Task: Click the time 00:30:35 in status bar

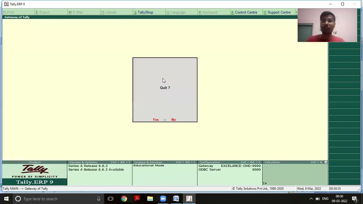Action: tap(335, 188)
